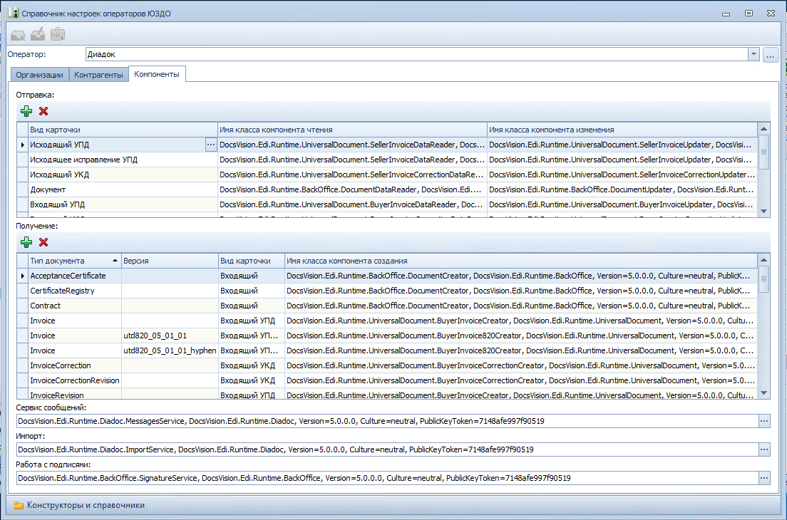The image size is (787, 520).
Task: Select the AcceptanceCertificate row
Action: pos(386,276)
